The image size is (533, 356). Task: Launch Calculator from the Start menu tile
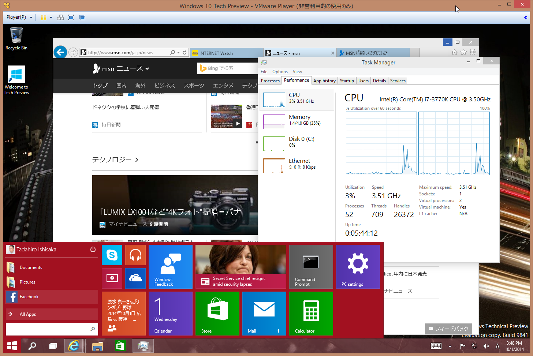coord(310,314)
